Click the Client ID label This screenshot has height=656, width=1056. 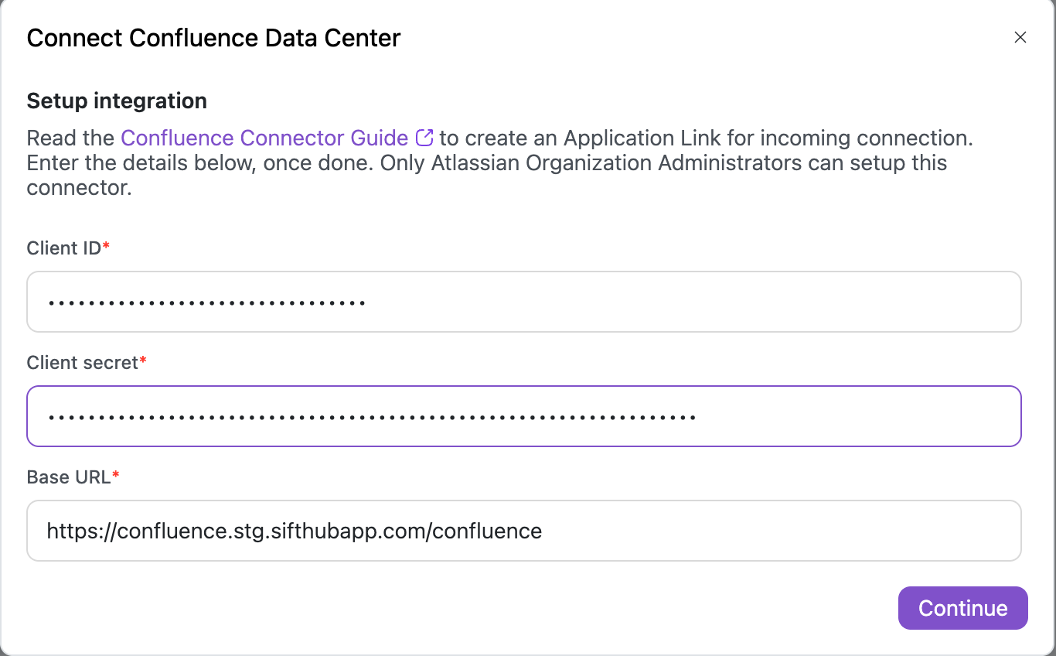point(64,248)
